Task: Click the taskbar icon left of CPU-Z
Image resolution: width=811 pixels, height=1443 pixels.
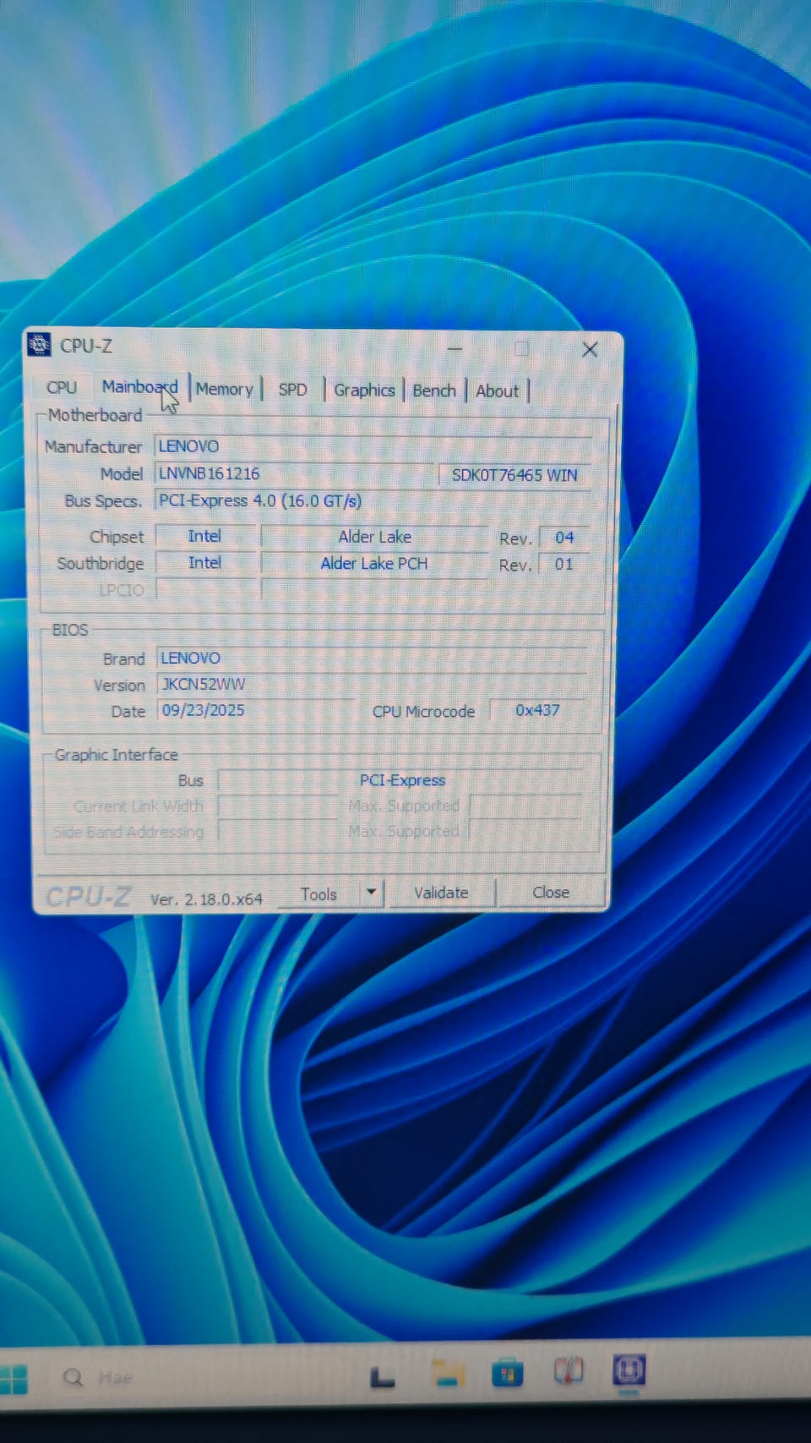Action: coord(569,1370)
